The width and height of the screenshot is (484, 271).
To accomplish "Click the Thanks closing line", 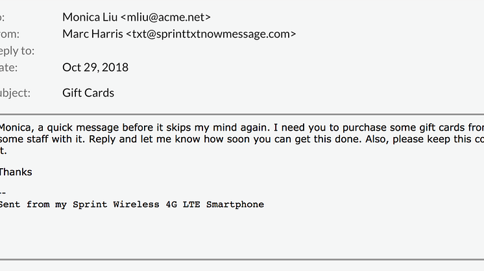I will (16, 172).
